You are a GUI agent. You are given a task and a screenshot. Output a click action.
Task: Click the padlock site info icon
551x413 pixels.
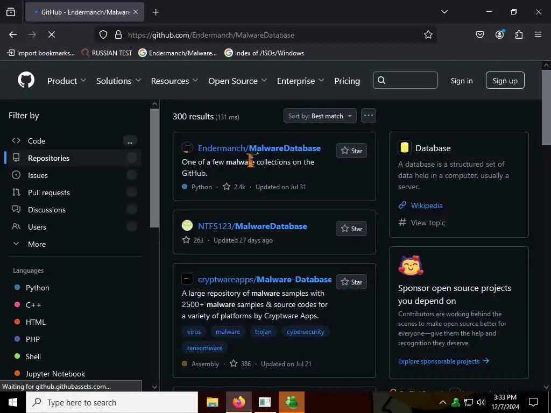pos(118,34)
